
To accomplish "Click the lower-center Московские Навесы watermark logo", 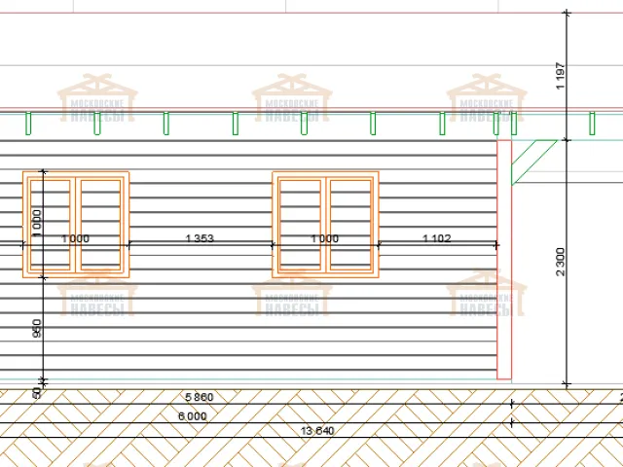I will click(292, 296).
